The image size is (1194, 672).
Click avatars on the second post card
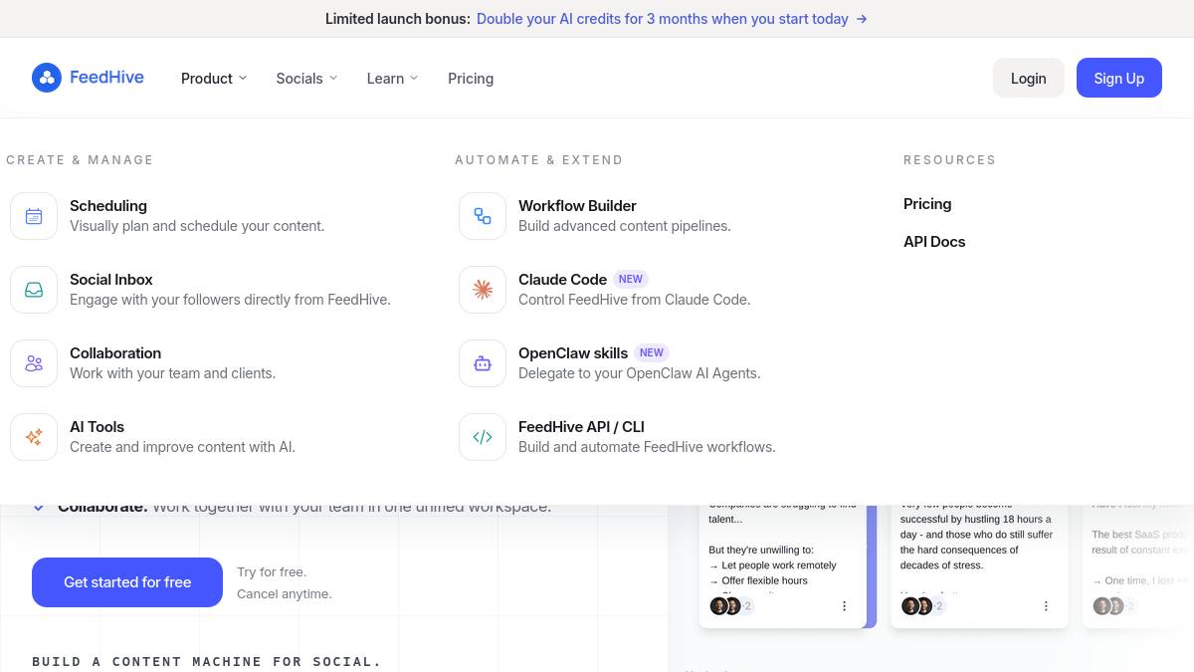922,605
